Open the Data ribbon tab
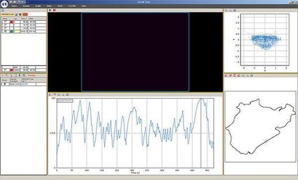This screenshot has width=298, height=180. [83, 6]
